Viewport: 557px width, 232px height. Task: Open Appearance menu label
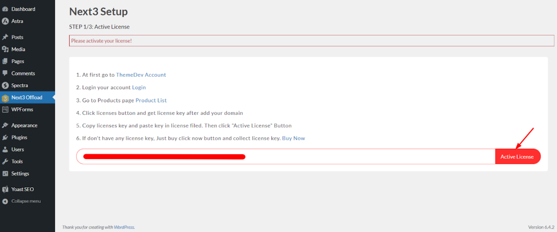[x=24, y=126]
